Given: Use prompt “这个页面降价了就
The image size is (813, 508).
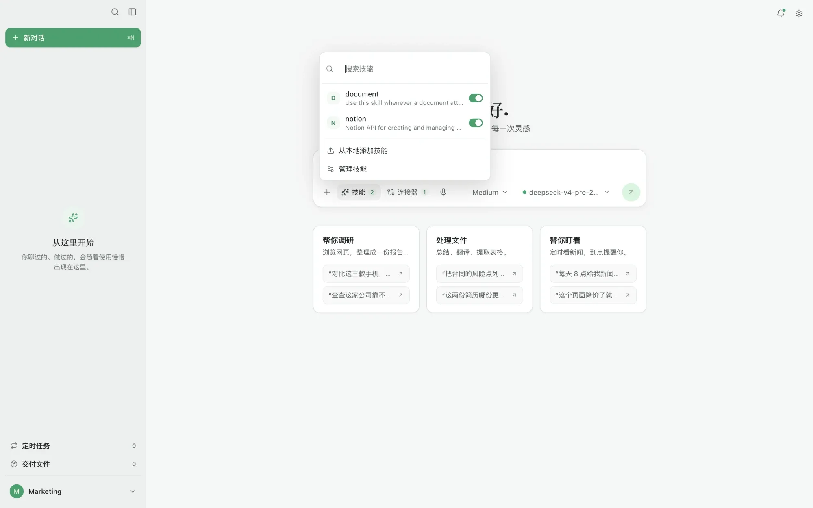Looking at the screenshot, I should click(x=593, y=295).
